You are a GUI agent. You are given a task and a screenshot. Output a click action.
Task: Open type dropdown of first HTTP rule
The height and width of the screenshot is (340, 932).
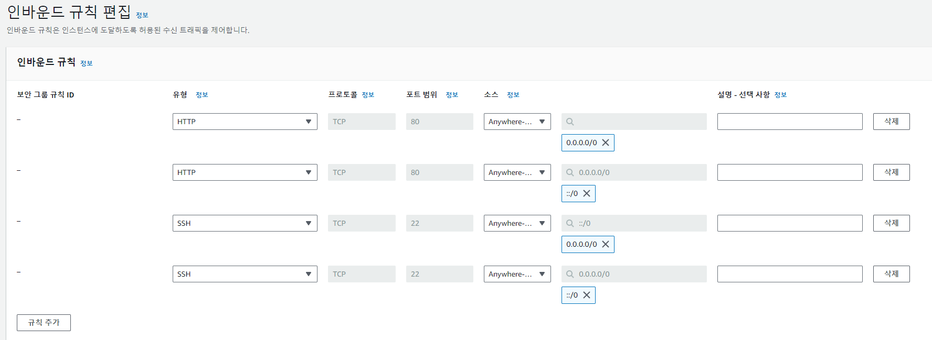(245, 122)
